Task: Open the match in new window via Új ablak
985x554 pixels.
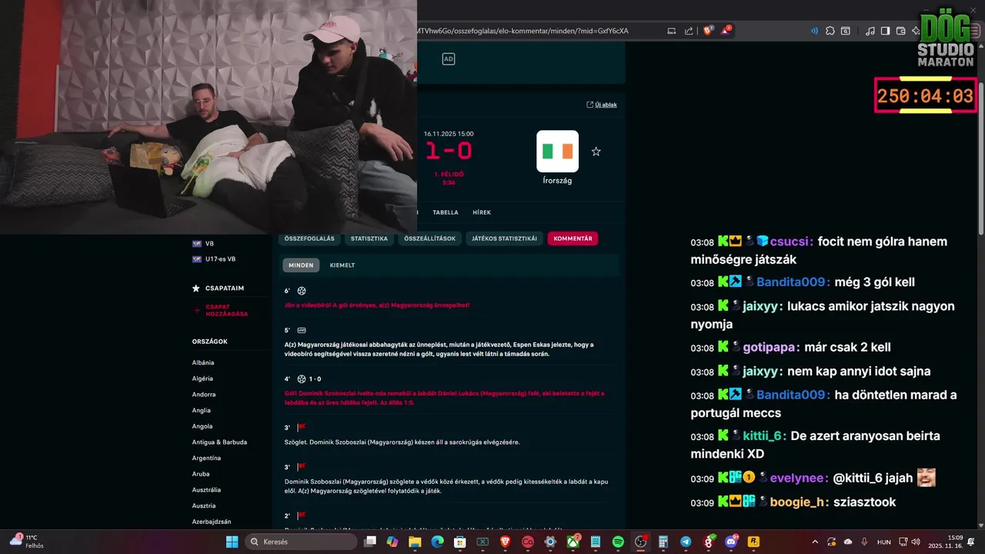Action: (x=602, y=105)
